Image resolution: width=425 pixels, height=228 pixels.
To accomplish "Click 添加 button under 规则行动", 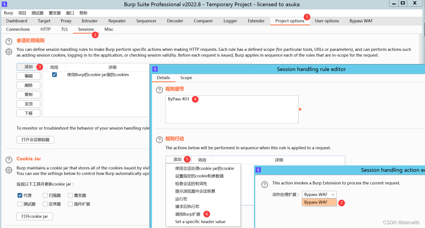I will [x=178, y=159].
